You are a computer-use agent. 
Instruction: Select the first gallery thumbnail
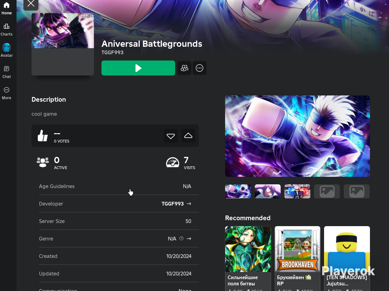238,191
